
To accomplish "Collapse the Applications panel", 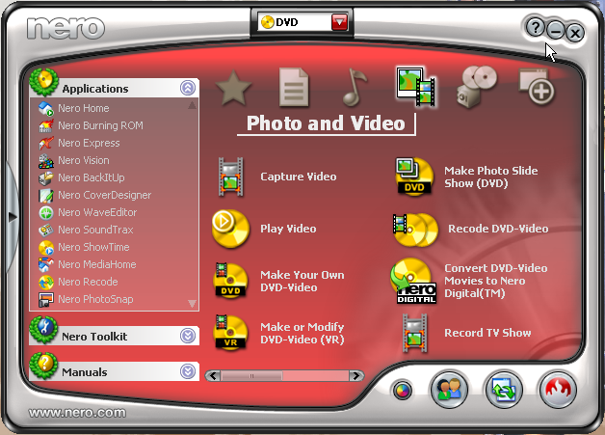I will (188, 88).
